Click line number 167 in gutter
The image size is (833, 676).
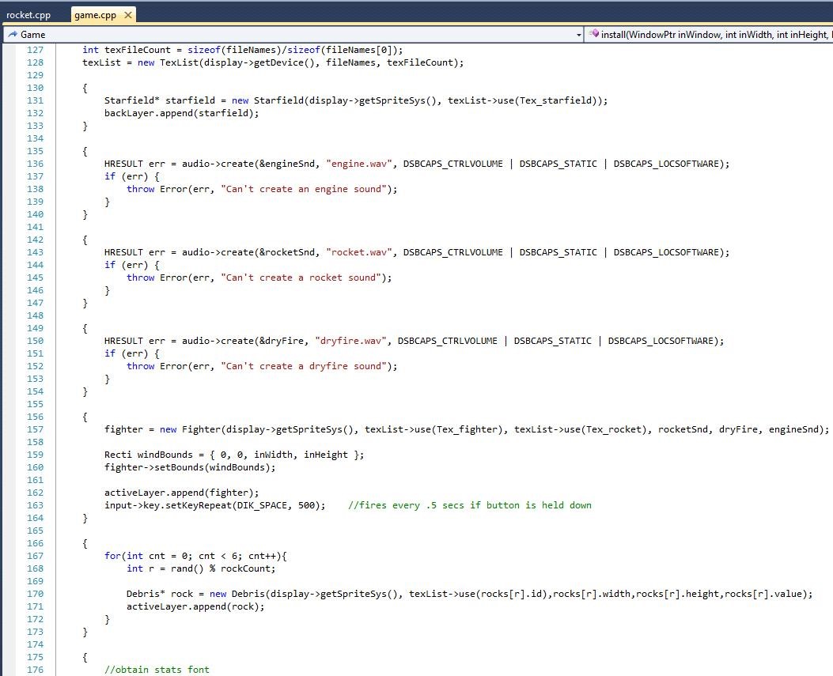click(35, 556)
